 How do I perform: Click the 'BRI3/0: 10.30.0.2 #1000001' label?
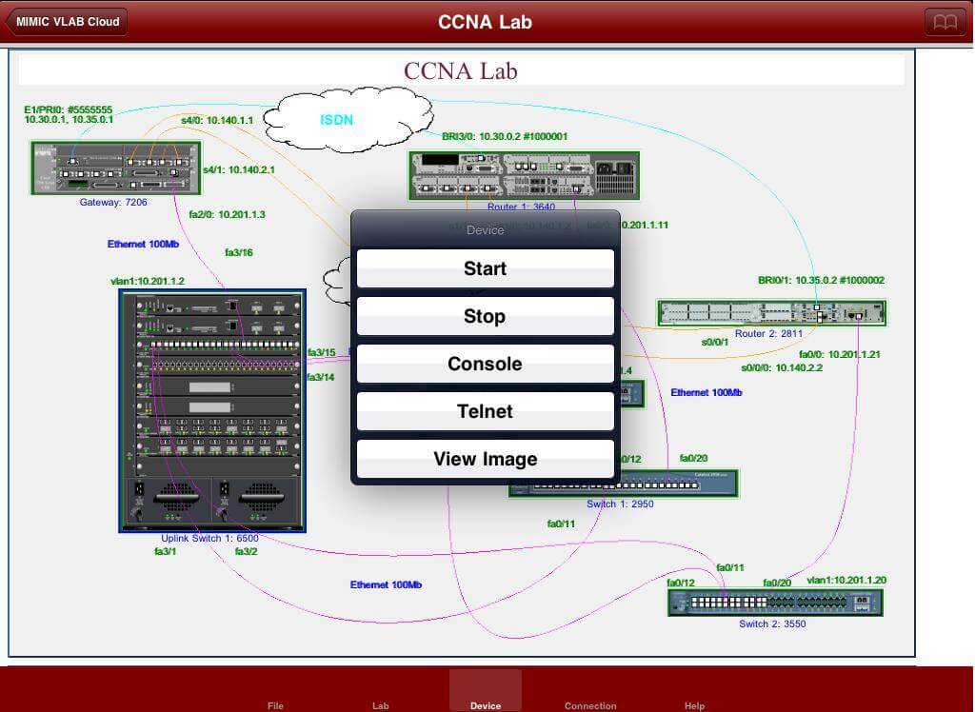point(505,136)
